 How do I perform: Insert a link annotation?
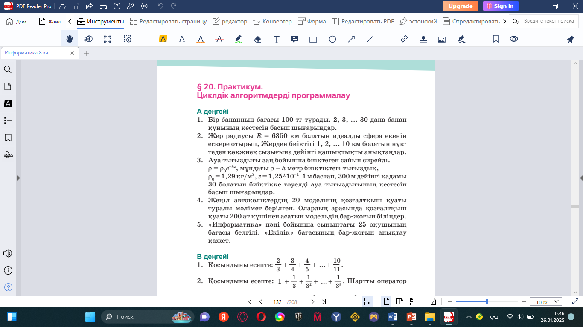(x=404, y=39)
